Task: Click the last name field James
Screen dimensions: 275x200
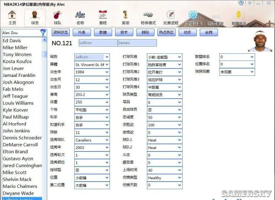Action: click(137, 43)
